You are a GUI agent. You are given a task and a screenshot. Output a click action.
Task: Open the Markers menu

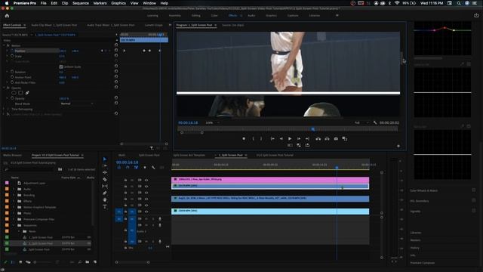(100, 3)
